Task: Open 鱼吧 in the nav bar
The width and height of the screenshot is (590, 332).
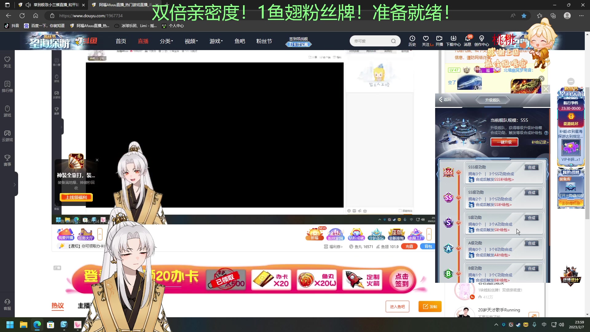Action: [240, 41]
